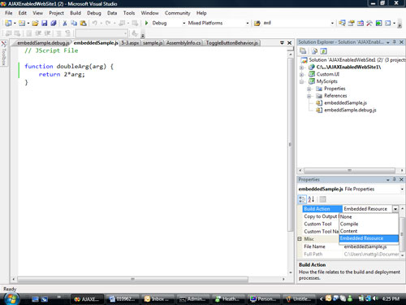Expand the AJAXEnabledWebSite1 project node
This screenshot has width=406, height=305.
click(301, 68)
